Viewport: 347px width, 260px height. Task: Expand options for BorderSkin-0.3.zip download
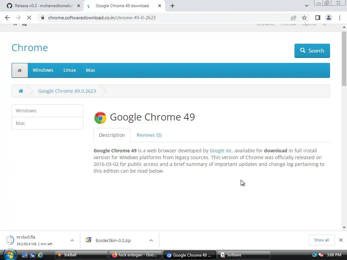pos(151,240)
